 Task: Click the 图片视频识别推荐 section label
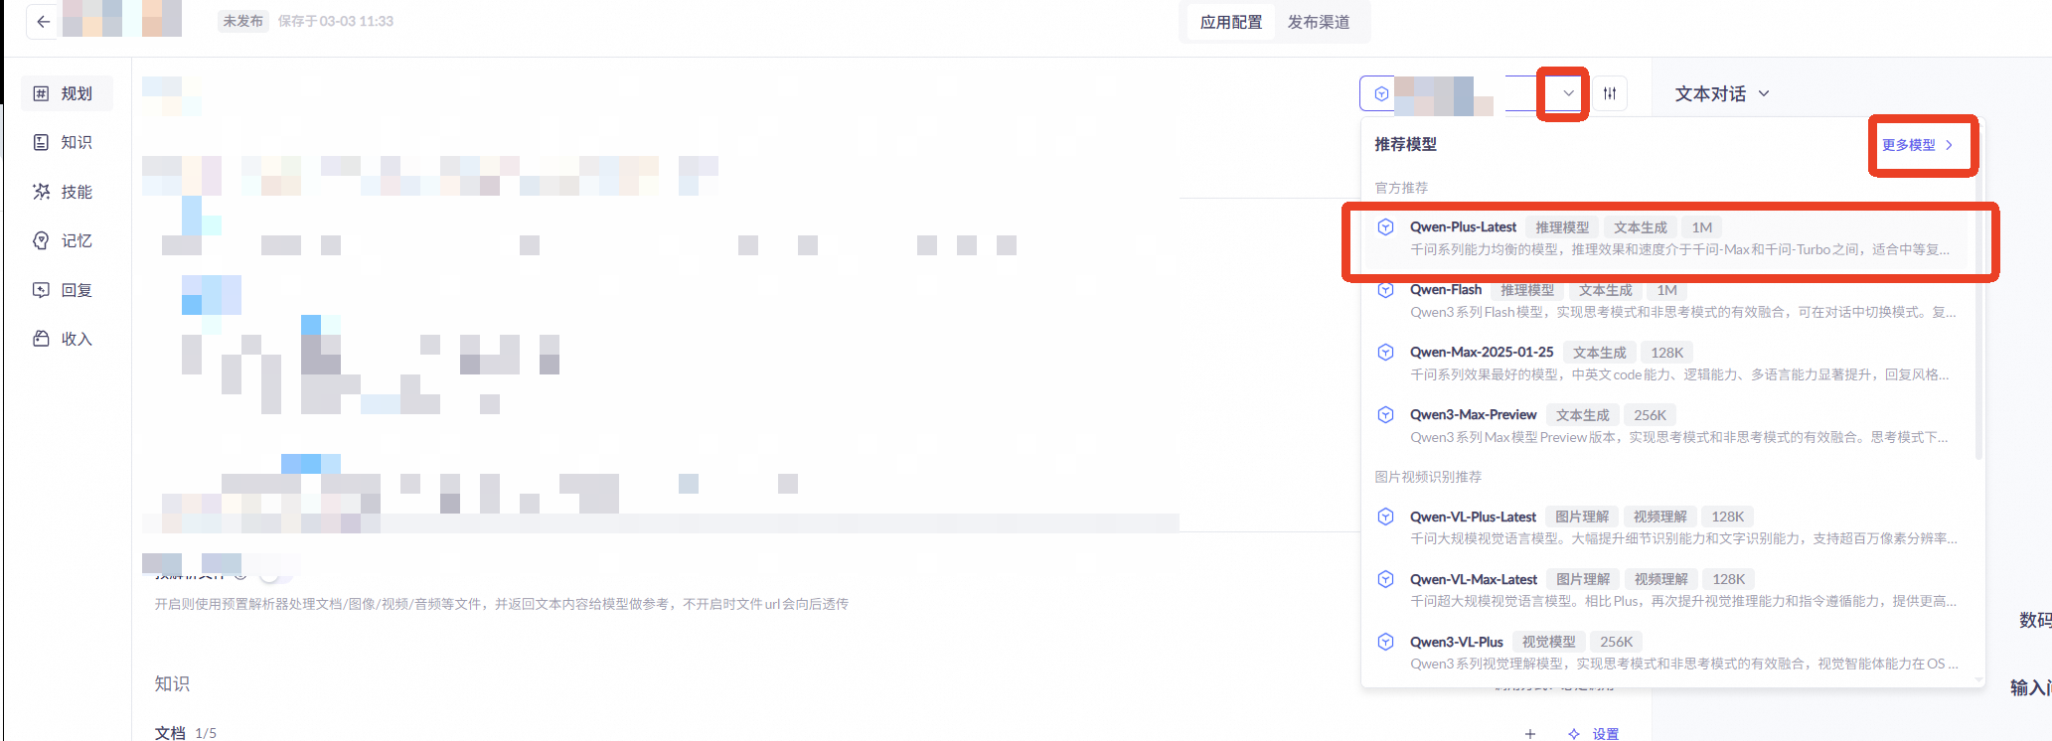pyautogui.click(x=1428, y=477)
